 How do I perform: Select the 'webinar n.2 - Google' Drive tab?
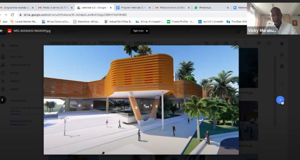(94, 8)
